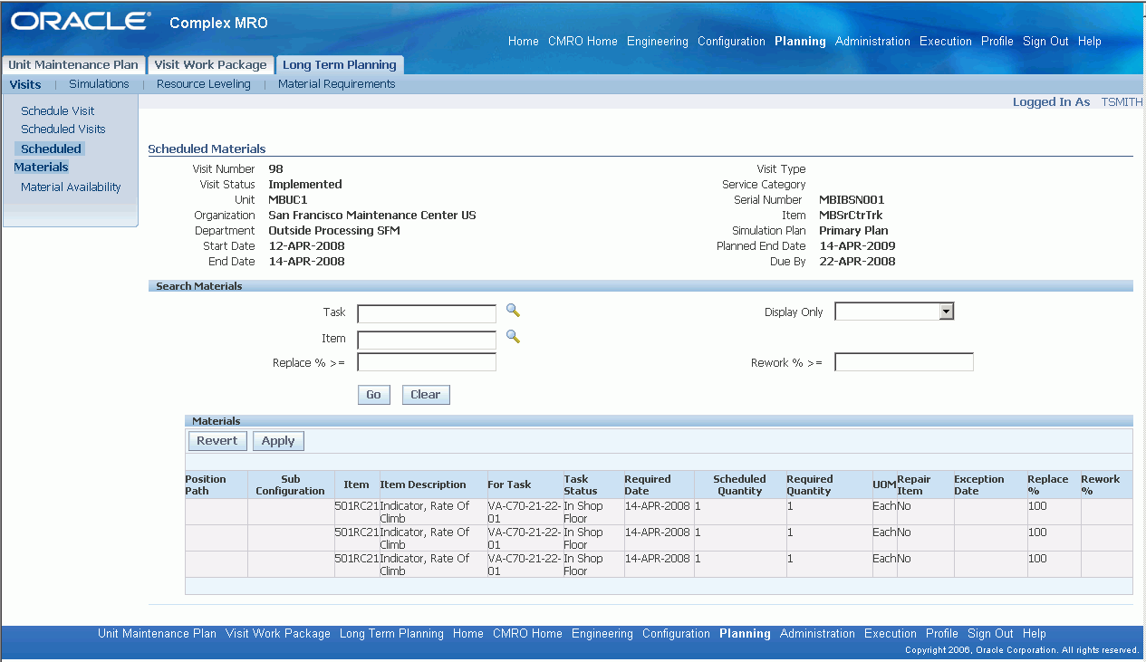This screenshot has height=662, width=1146.
Task: Open Administration in top navigation
Action: [872, 41]
